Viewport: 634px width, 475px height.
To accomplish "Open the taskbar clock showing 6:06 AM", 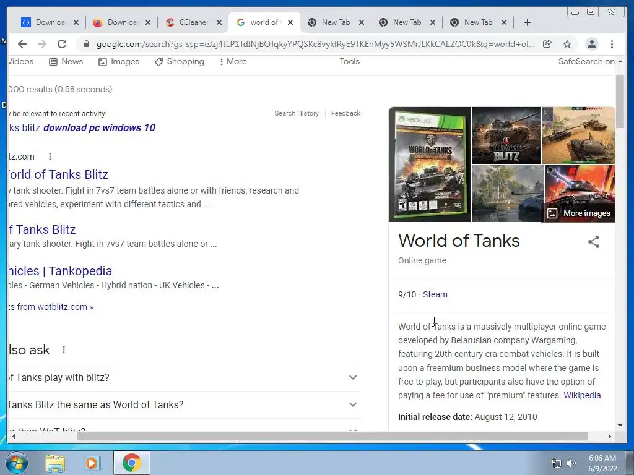I will [602, 463].
